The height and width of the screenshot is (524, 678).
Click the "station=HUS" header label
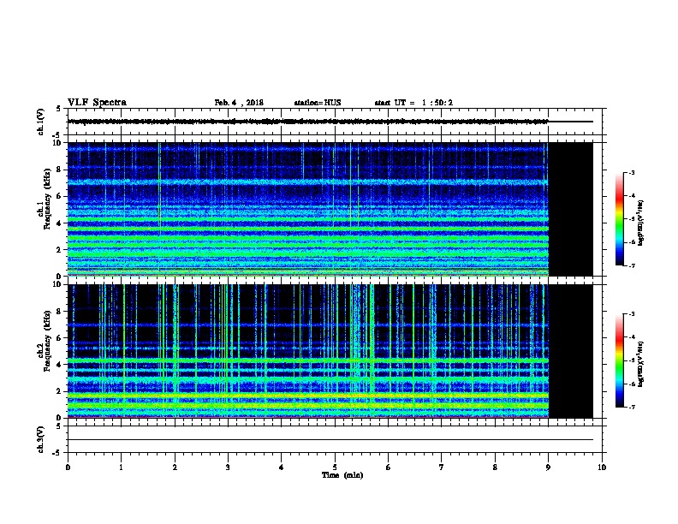pos(318,103)
